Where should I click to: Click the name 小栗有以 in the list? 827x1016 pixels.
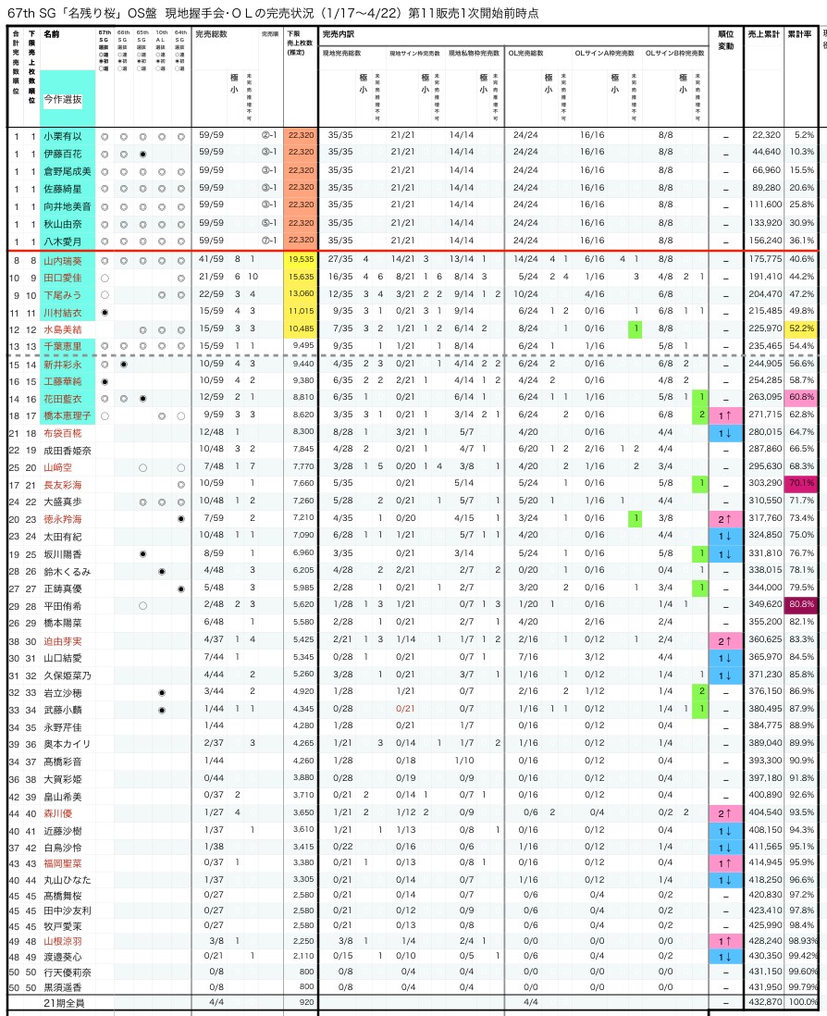coord(62,136)
